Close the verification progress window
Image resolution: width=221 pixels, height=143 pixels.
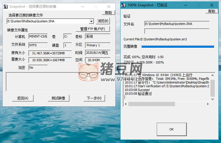pyautogui.click(x=212, y=5)
